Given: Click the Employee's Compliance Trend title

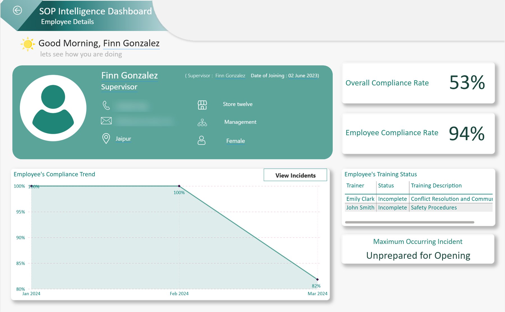Looking at the screenshot, I should click(54, 174).
